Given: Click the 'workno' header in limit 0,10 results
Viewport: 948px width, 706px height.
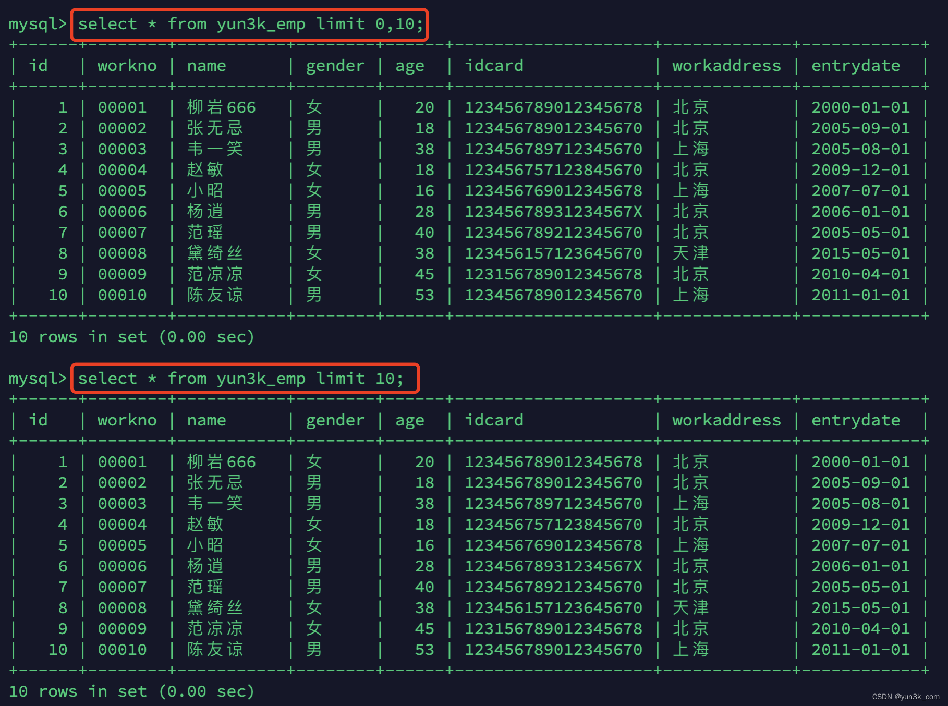Looking at the screenshot, I should click(127, 66).
